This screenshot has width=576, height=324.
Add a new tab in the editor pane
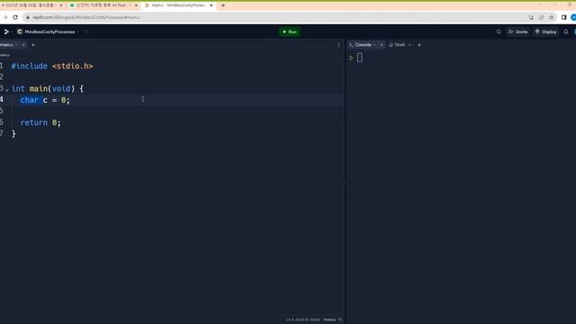point(33,45)
